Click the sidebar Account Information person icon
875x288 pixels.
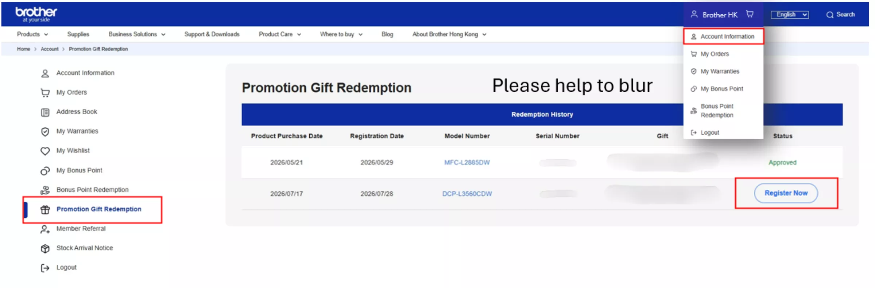pos(45,73)
